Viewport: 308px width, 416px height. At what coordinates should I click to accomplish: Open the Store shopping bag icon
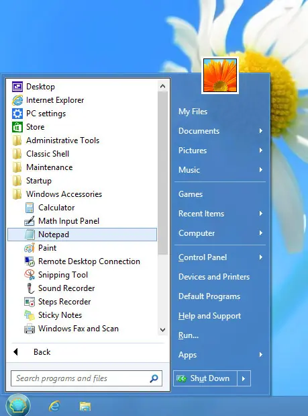tap(17, 127)
